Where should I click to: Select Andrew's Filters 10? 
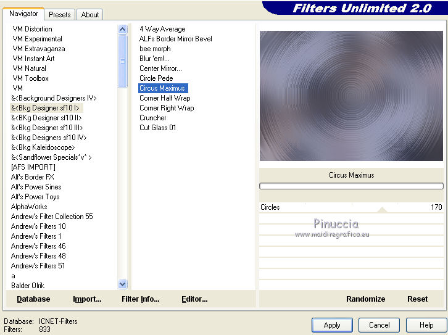(38, 226)
